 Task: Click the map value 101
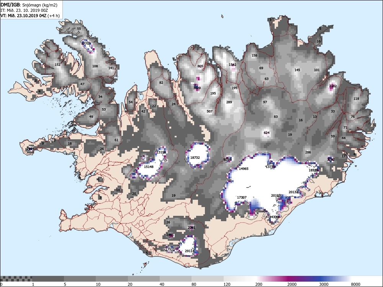317,70
